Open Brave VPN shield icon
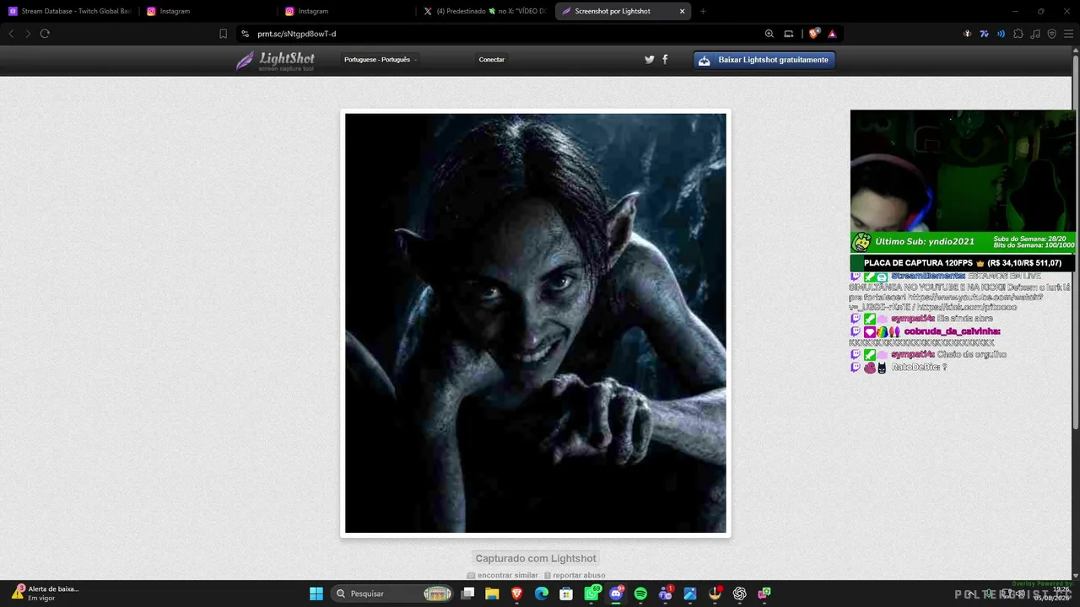The width and height of the screenshot is (1080, 607). click(1052, 34)
